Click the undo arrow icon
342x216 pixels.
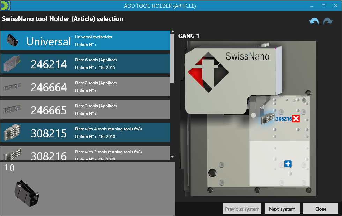pos(314,22)
